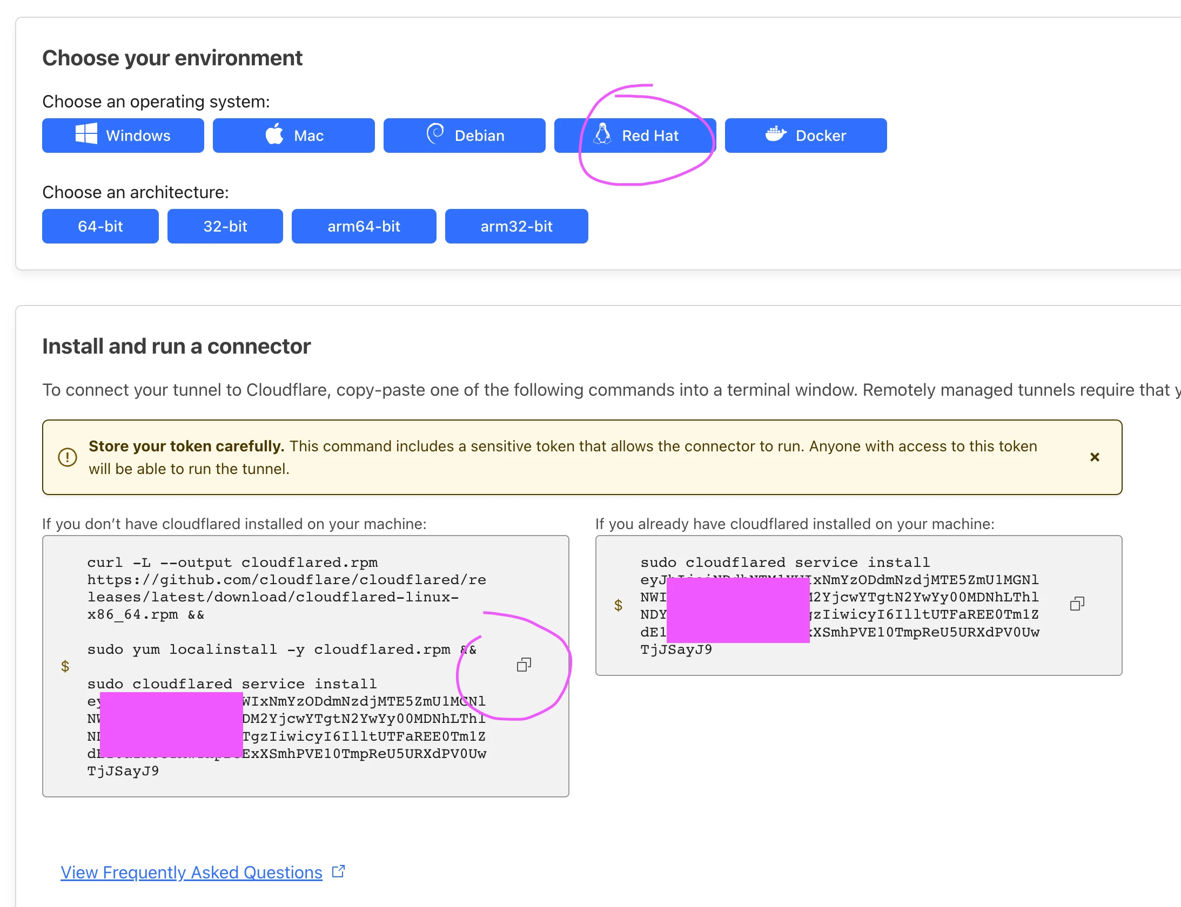Click the 'Install and run a connector' heading
Screen dimensions: 1181x907
coord(177,347)
